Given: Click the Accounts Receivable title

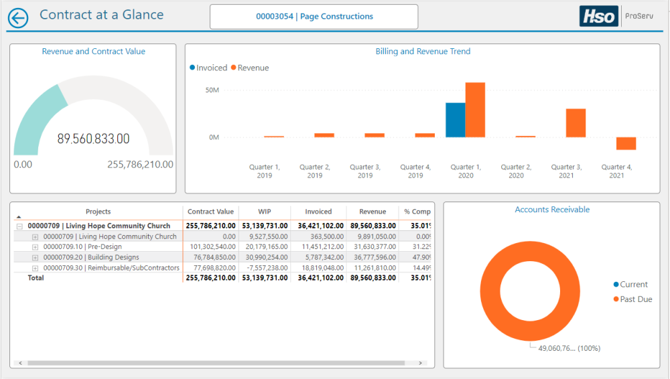Looking at the screenshot, I should (x=552, y=210).
